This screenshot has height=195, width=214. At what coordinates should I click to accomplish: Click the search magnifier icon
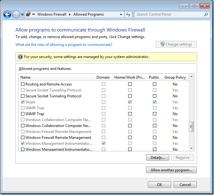click(x=206, y=14)
